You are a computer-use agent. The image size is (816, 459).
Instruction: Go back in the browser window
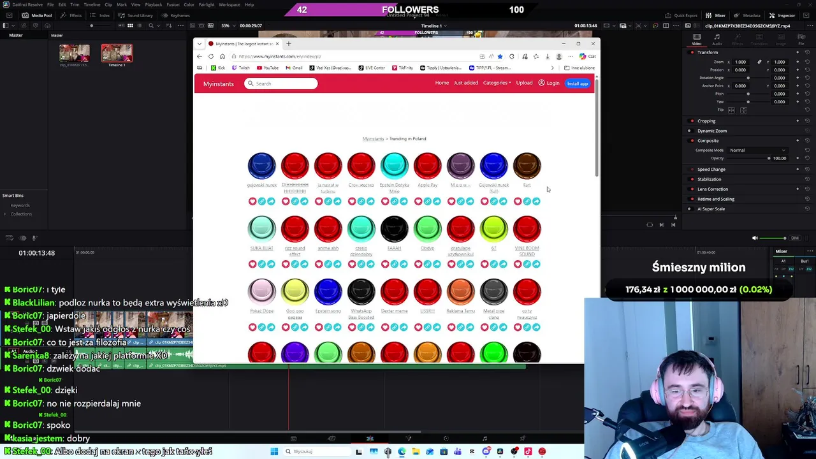pyautogui.click(x=200, y=56)
